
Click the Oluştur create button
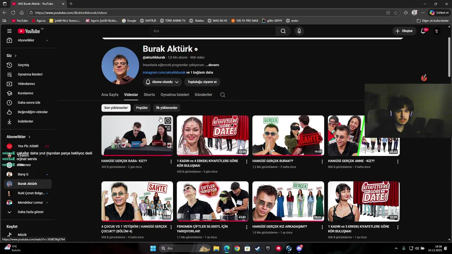point(404,31)
